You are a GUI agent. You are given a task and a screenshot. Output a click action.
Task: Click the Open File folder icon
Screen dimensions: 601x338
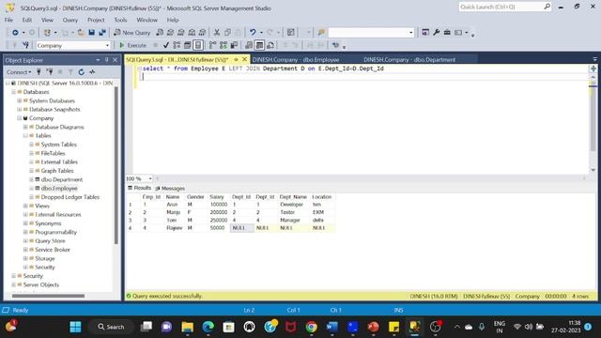point(81,33)
